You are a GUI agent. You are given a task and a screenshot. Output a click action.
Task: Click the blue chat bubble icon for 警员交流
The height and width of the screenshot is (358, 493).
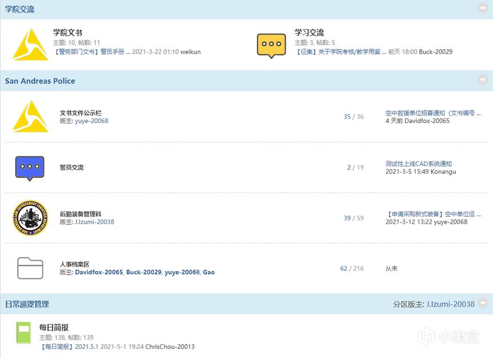pyautogui.click(x=30, y=168)
